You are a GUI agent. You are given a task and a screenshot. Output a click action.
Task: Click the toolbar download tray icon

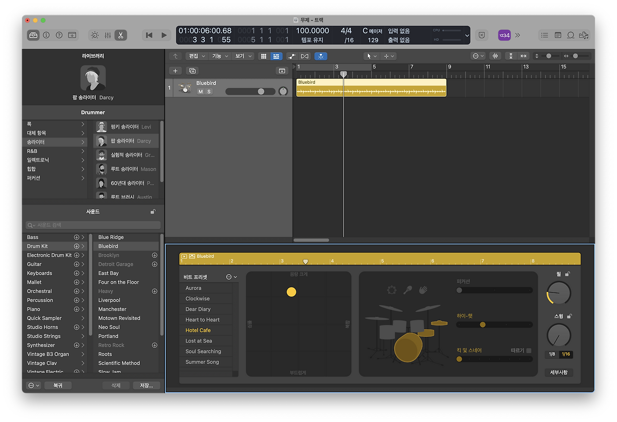pyautogui.click(x=72, y=35)
